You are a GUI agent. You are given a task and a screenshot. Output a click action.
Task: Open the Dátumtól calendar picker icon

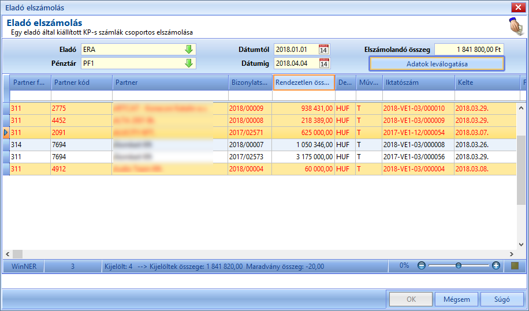point(323,50)
